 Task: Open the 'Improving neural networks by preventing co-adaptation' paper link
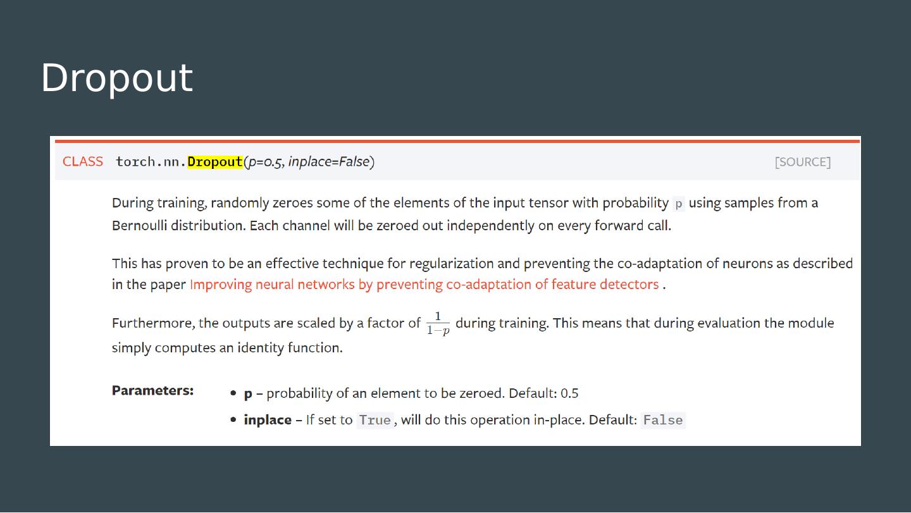tap(424, 285)
